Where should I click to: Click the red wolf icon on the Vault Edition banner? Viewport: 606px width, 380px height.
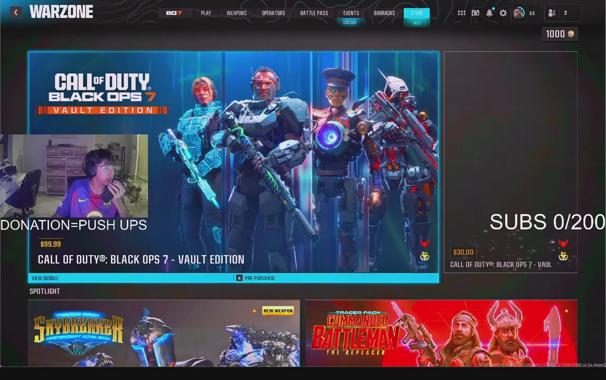point(425,243)
